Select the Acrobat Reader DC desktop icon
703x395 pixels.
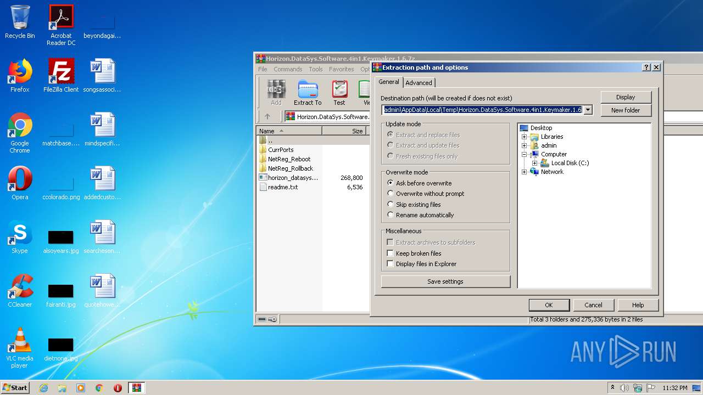61,25
